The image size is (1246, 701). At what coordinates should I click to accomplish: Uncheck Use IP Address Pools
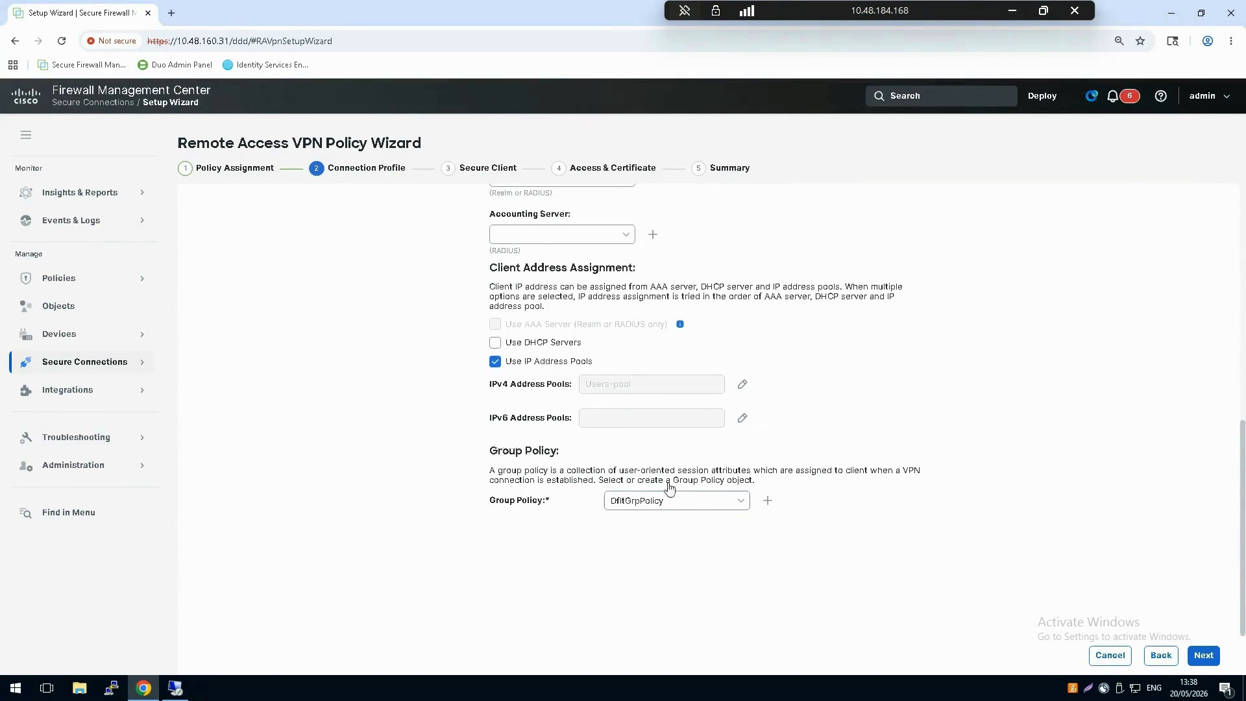495,362
